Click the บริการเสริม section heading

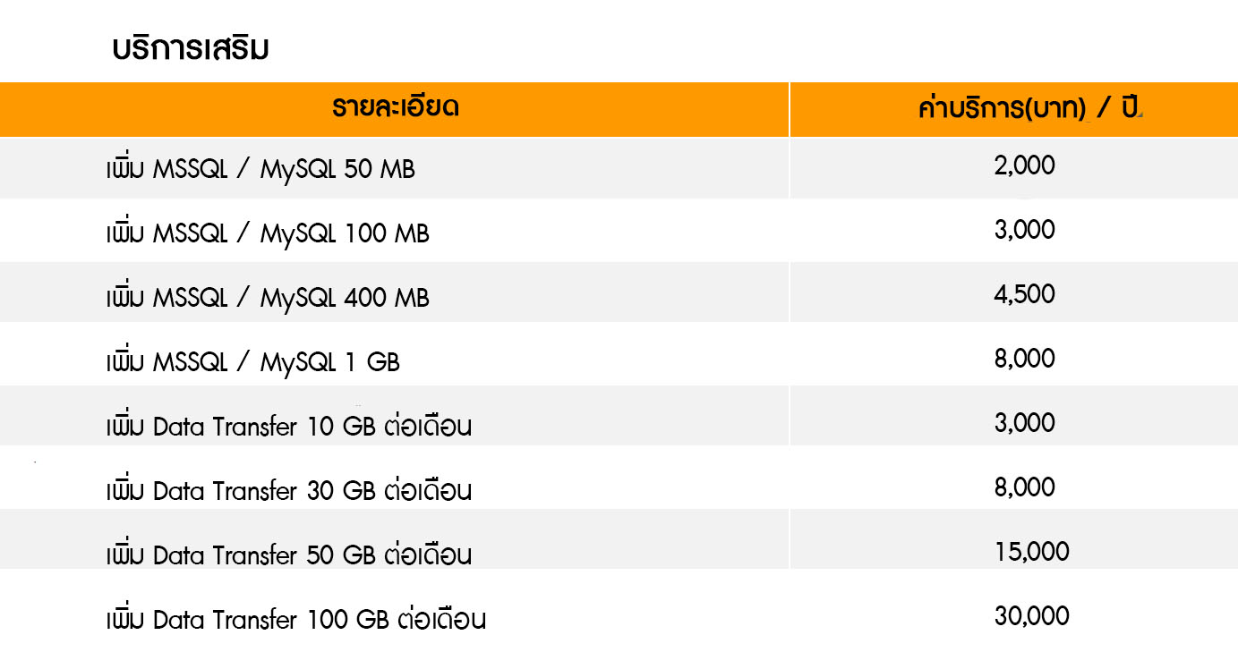coord(191,50)
